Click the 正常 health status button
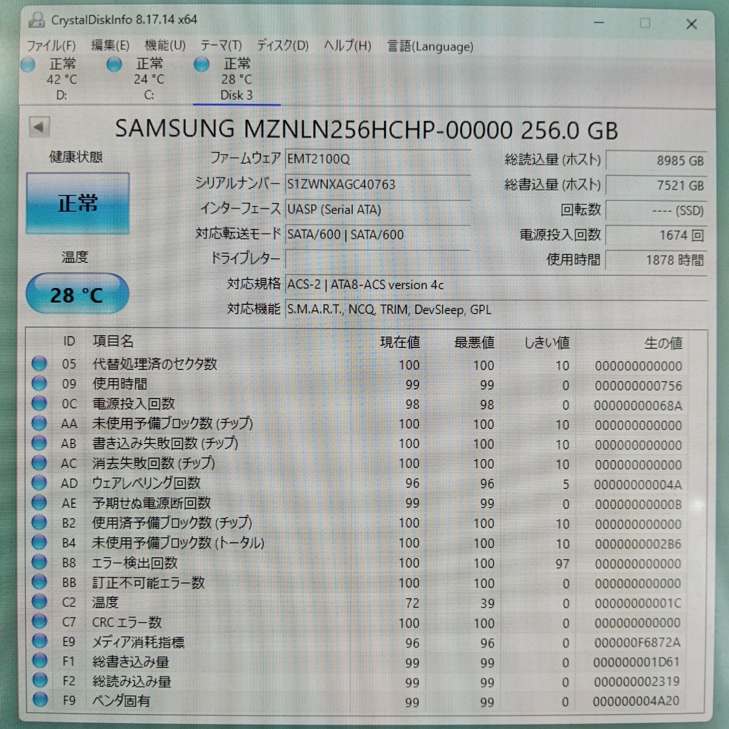 (78, 203)
